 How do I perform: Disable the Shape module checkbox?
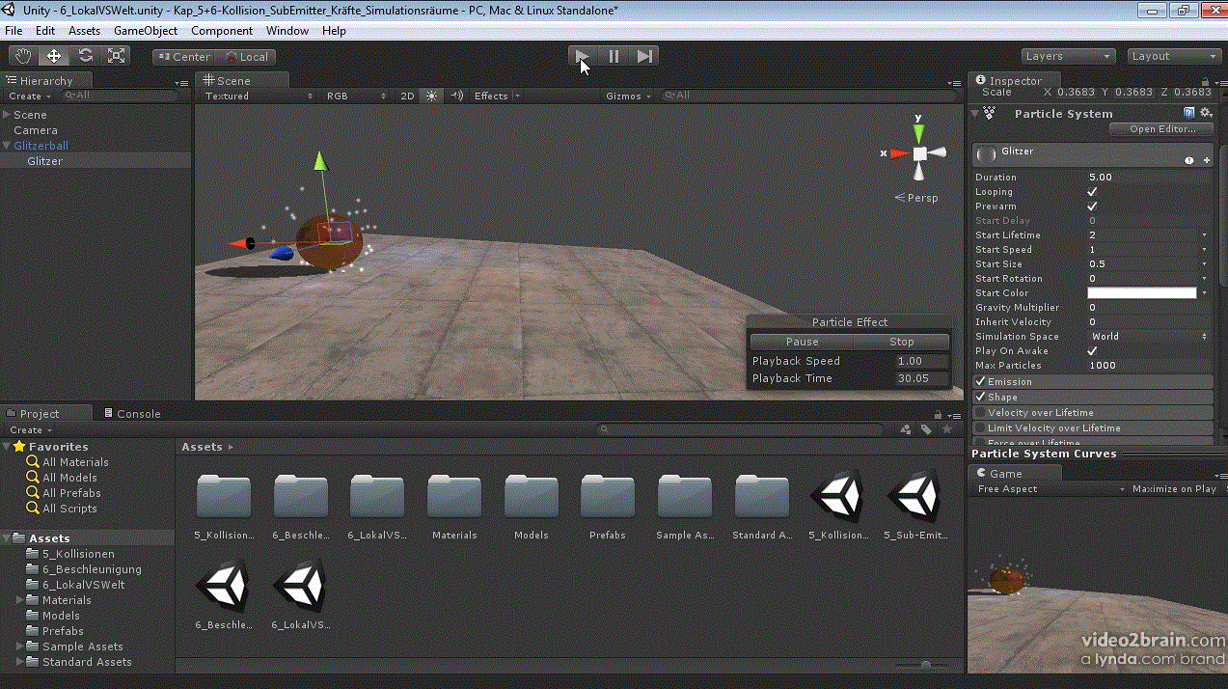tap(980, 398)
